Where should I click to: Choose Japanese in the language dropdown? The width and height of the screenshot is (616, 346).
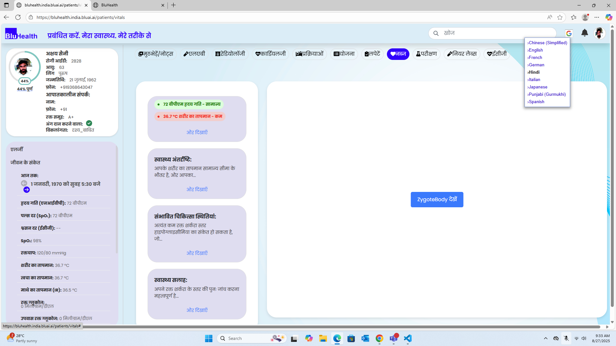[x=538, y=87]
